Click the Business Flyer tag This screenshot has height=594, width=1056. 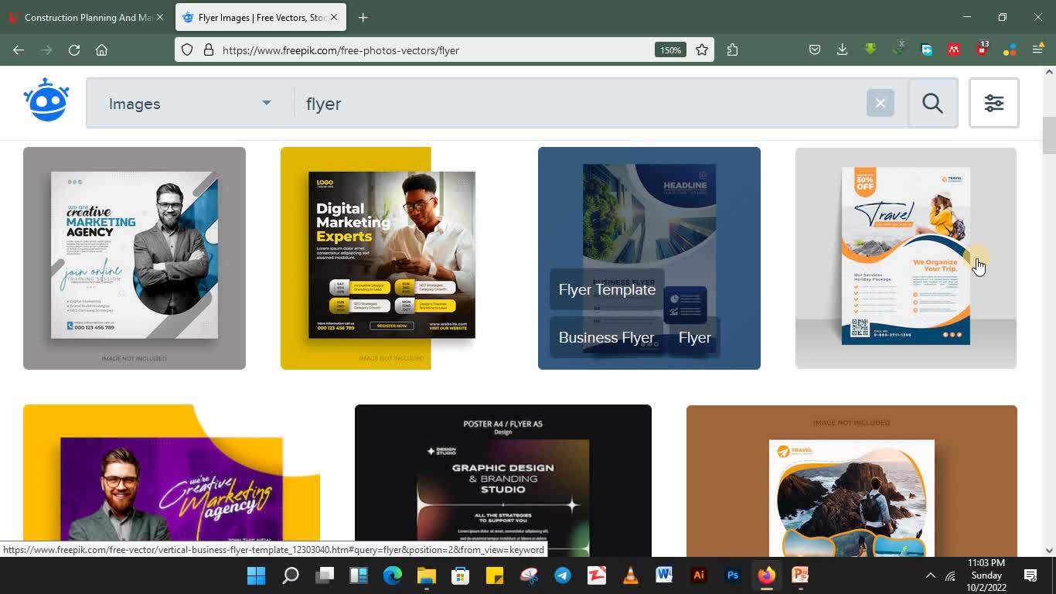tap(606, 337)
